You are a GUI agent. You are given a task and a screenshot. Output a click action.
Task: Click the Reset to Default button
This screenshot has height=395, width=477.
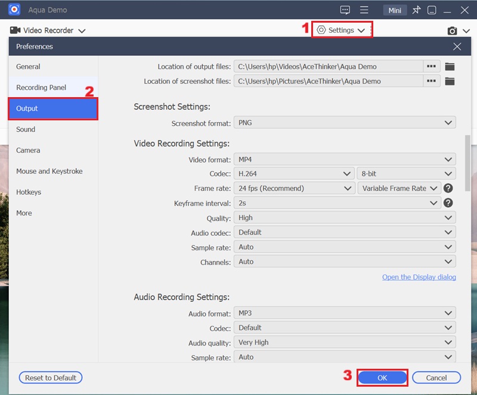pyautogui.click(x=50, y=377)
